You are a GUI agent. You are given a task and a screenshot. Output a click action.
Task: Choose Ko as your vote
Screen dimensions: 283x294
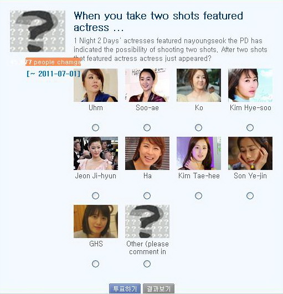198,128
